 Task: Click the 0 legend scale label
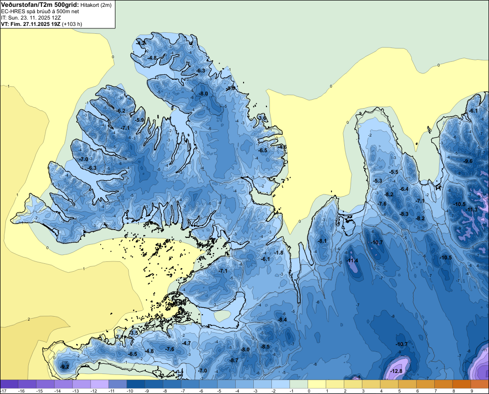(x=309, y=391)
